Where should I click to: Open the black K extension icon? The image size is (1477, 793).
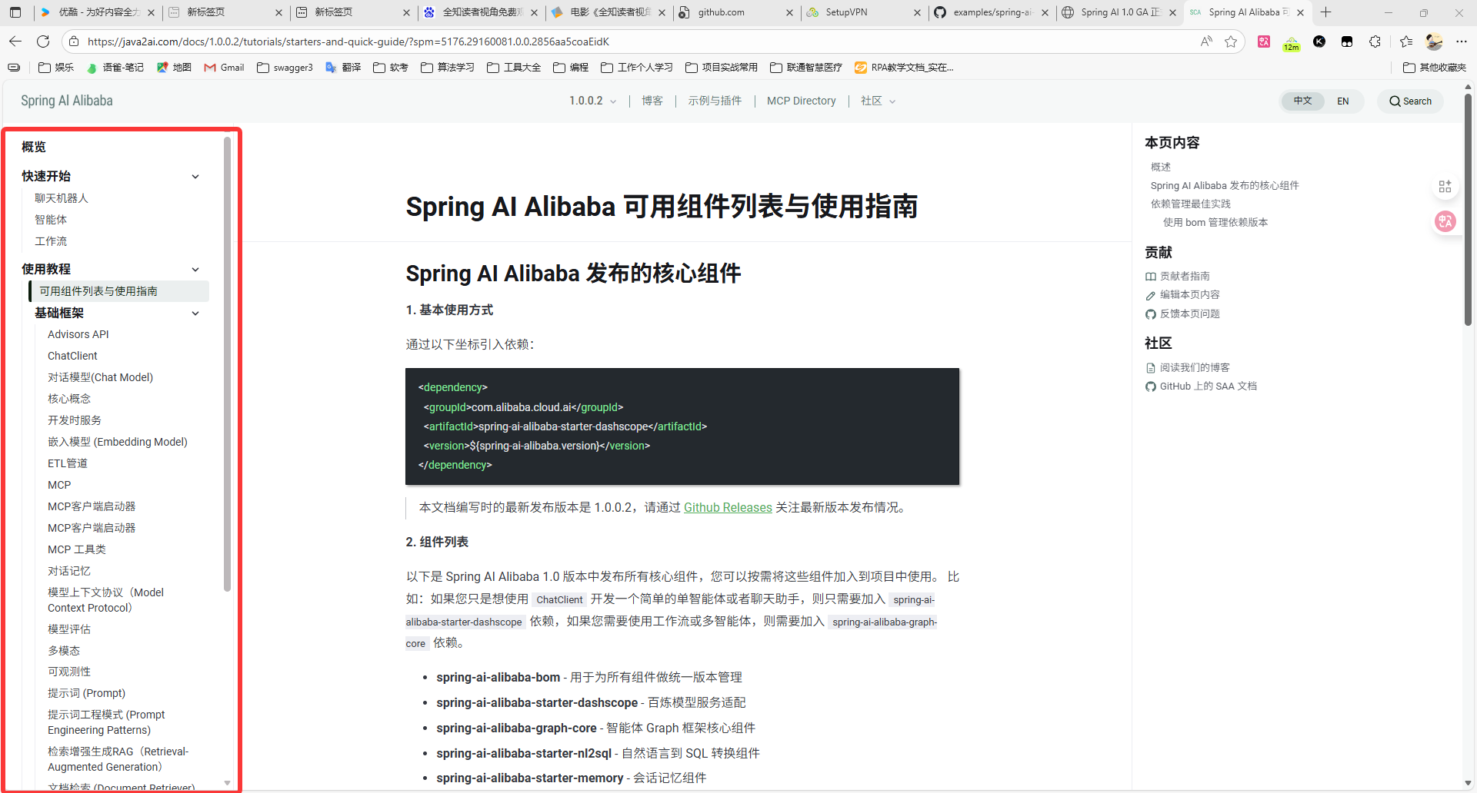[x=1319, y=41]
